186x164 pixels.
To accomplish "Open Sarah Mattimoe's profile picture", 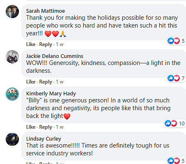I will click(12, 12).
